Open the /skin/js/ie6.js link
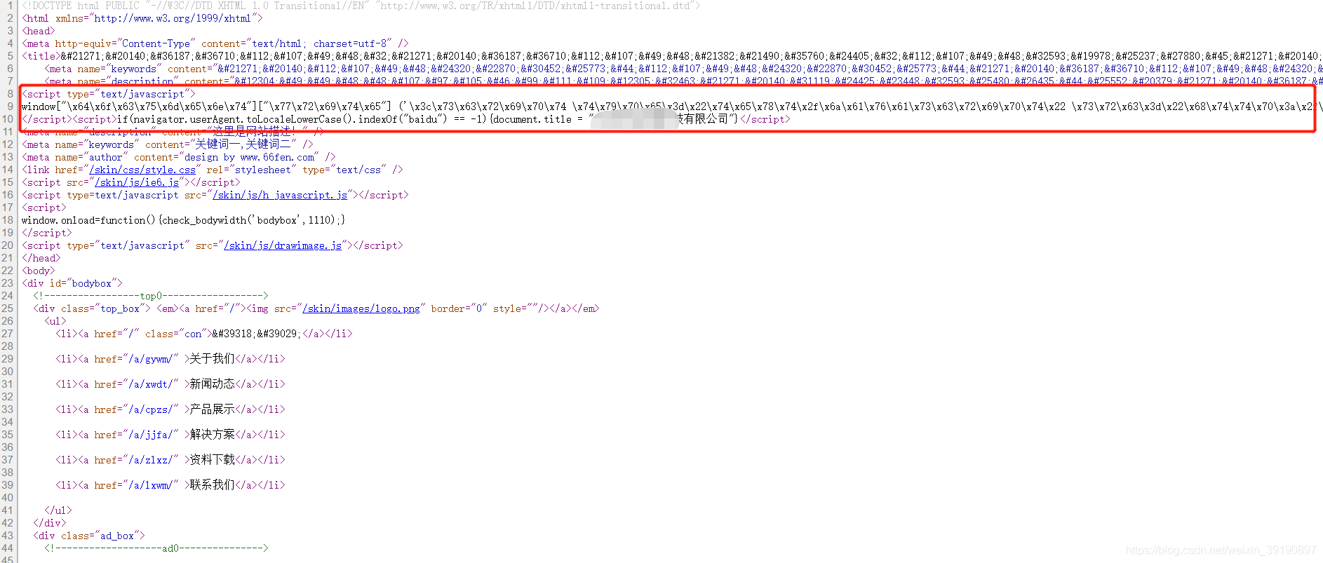1323x563 pixels. 137,182
